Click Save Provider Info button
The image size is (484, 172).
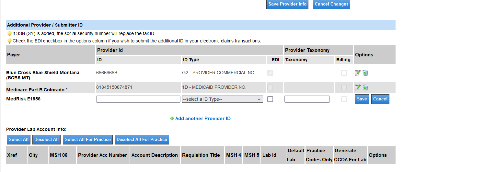288,4
